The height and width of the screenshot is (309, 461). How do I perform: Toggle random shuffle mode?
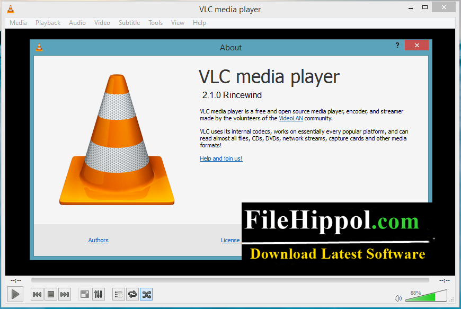[x=146, y=294]
